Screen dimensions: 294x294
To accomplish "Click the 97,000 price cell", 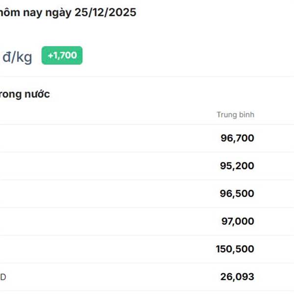I will tap(238, 221).
